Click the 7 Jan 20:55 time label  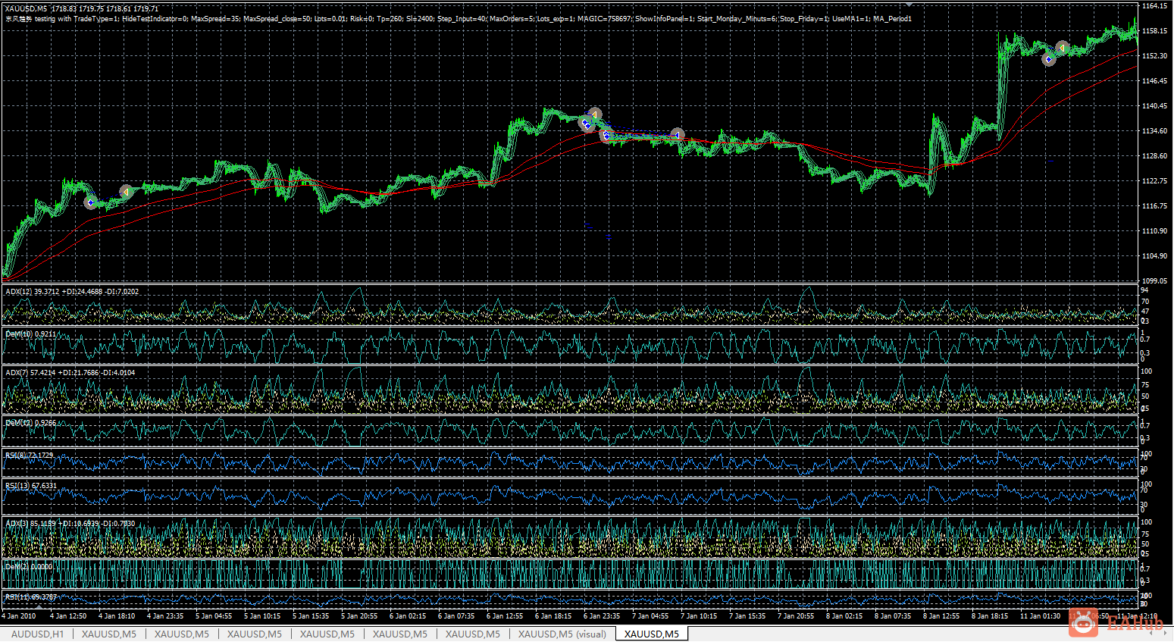click(x=796, y=616)
